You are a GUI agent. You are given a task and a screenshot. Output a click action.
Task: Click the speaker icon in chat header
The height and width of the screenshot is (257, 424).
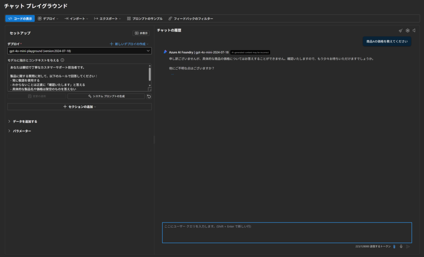point(414,31)
